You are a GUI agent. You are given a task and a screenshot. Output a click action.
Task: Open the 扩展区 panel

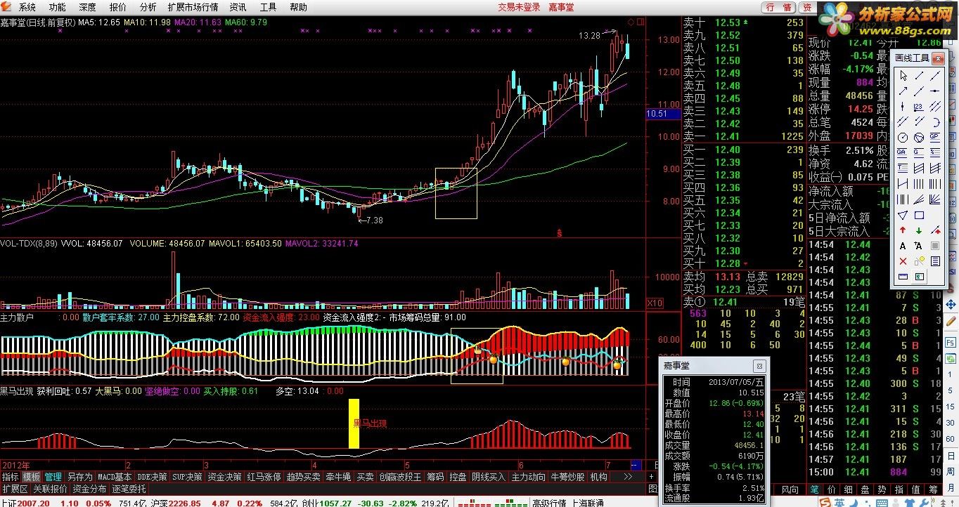coord(15,489)
